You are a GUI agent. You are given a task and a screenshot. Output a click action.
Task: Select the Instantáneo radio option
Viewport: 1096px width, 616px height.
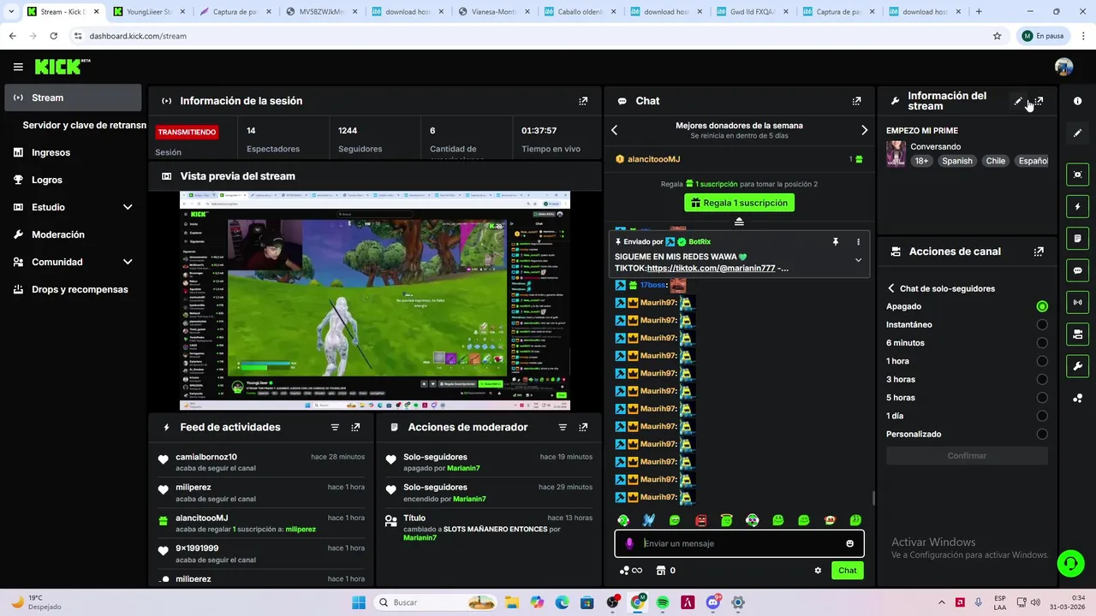pos(1042,324)
